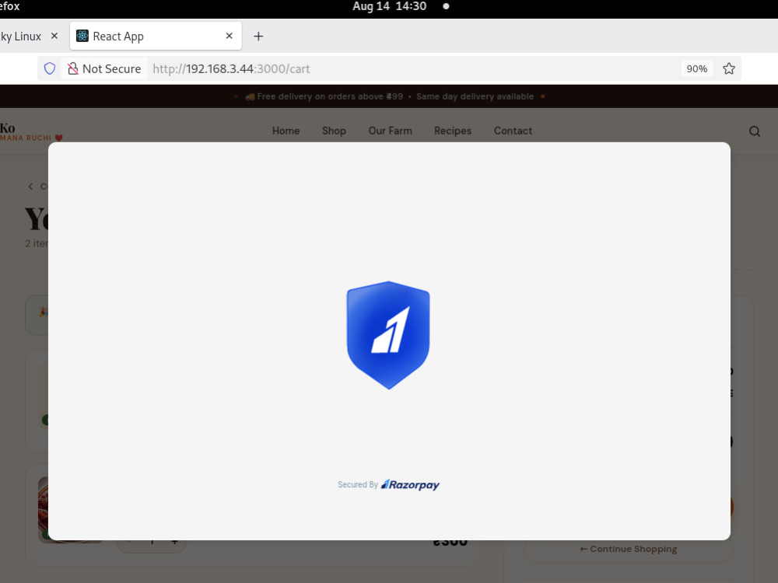Image resolution: width=778 pixels, height=583 pixels.
Task: Click Continue Shopping link
Action: [x=628, y=549]
